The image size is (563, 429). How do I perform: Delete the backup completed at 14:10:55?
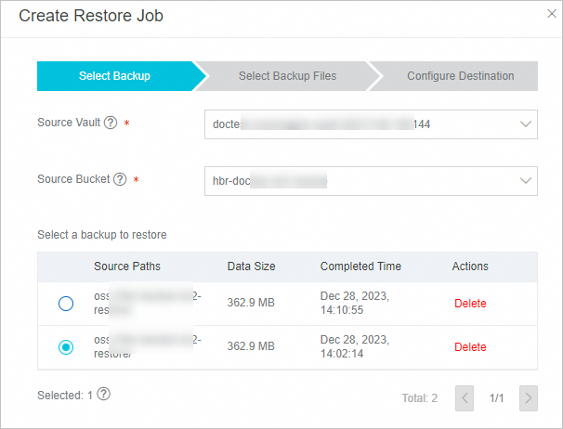click(x=470, y=304)
